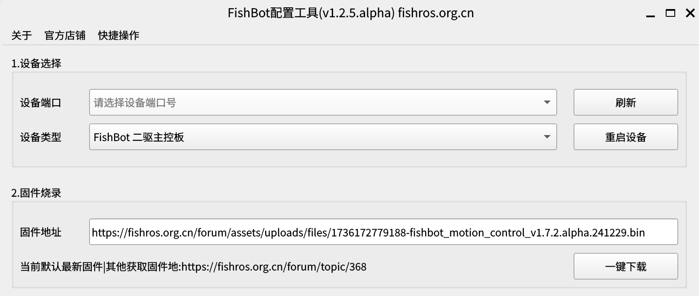Open the 关于 menu
This screenshot has height=296, width=699.
pyautogui.click(x=21, y=35)
